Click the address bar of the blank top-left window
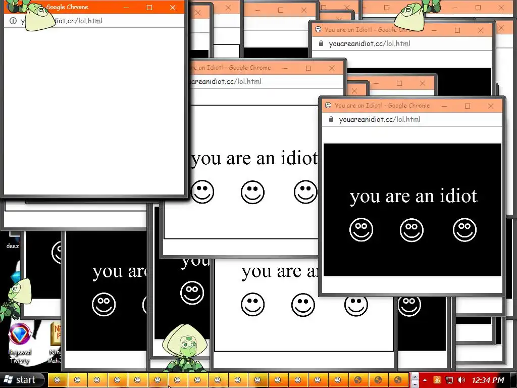The height and width of the screenshot is (388, 517). 94,21
